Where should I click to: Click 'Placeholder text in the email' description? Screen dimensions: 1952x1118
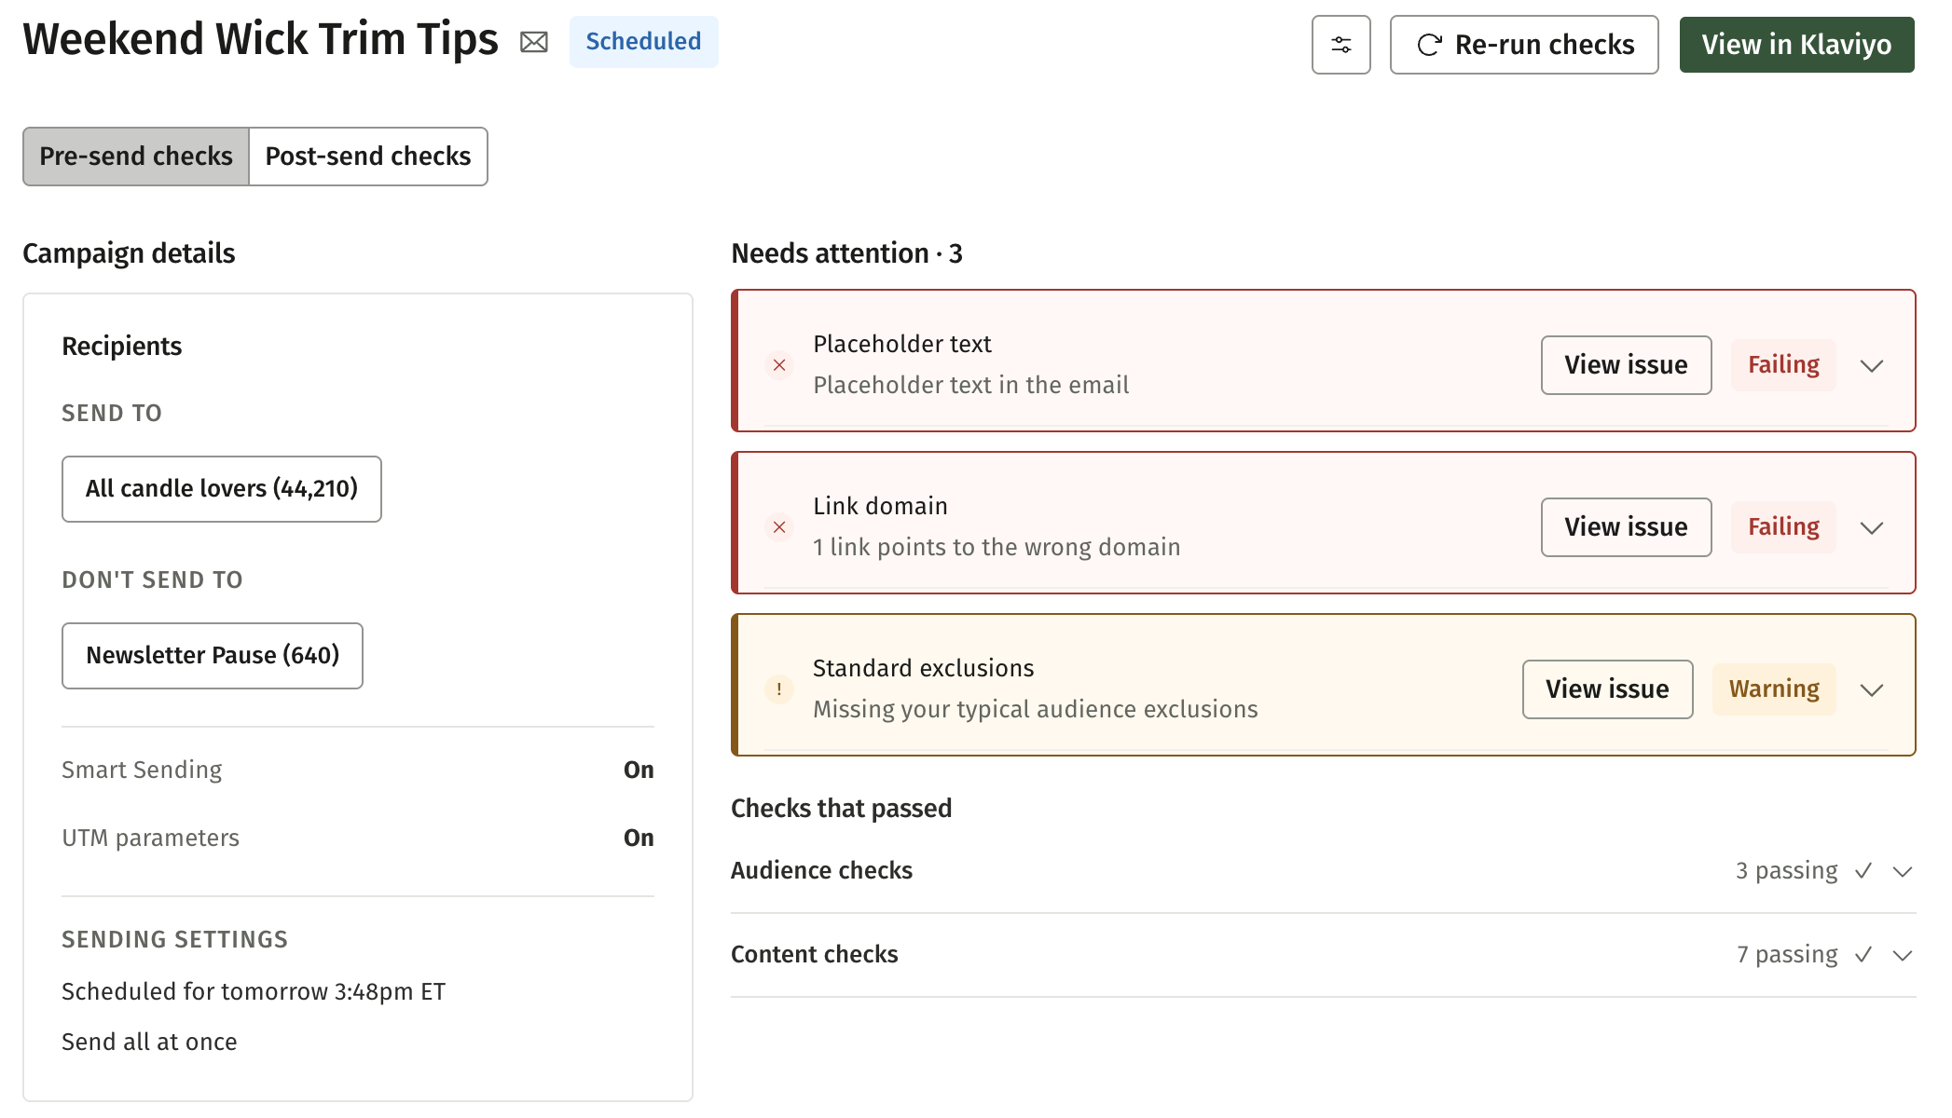click(970, 386)
